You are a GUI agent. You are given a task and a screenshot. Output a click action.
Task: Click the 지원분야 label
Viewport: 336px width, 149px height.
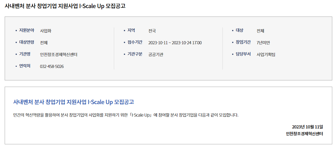pyautogui.click(x=27, y=31)
